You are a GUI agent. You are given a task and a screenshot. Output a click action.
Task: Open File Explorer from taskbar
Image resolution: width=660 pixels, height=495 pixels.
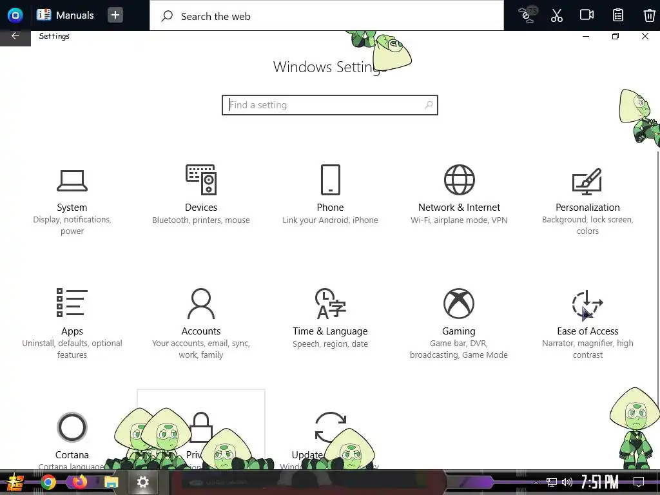[x=111, y=482]
